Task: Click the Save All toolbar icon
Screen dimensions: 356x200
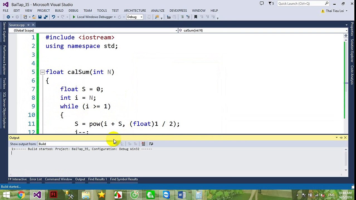Action: click(x=46, y=17)
